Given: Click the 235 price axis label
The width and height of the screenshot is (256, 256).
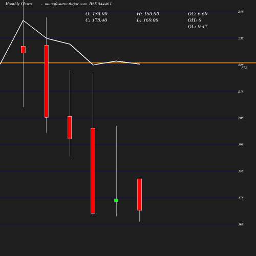Looking at the screenshot, I should pos(241,38).
